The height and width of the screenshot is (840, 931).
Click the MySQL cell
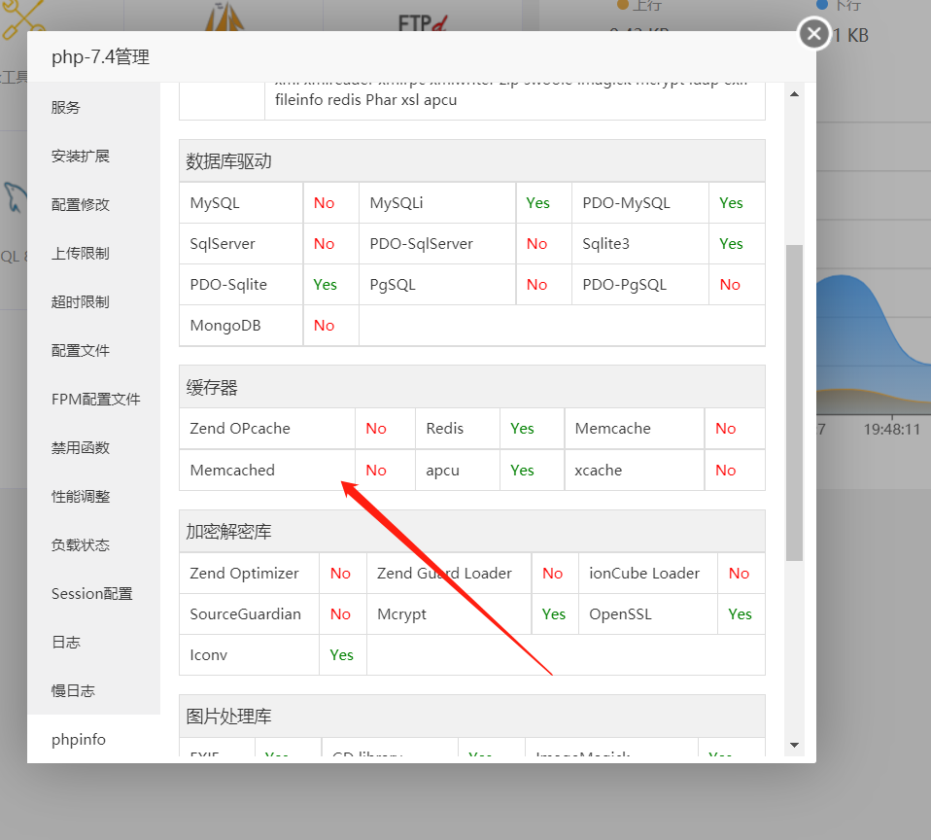pos(241,203)
